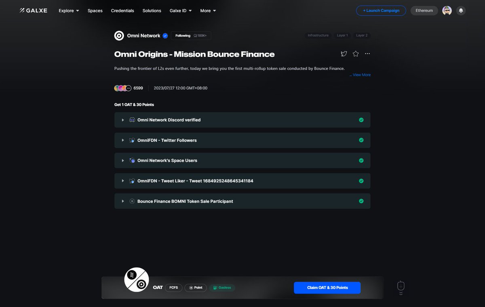Click the participant avatars group
Viewport: 485px width, 307px height.
tap(123, 88)
